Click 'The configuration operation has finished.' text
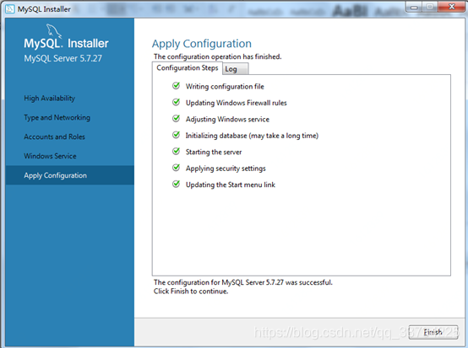Image resolution: width=468 pixels, height=348 pixels. (218, 56)
